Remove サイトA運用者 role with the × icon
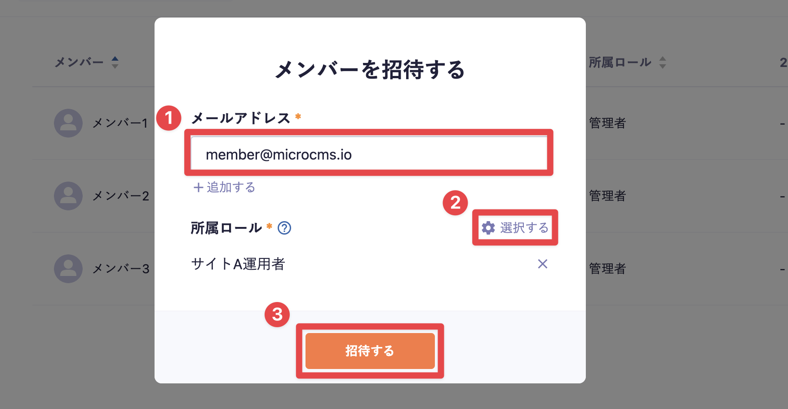This screenshot has height=409, width=788. (x=542, y=264)
